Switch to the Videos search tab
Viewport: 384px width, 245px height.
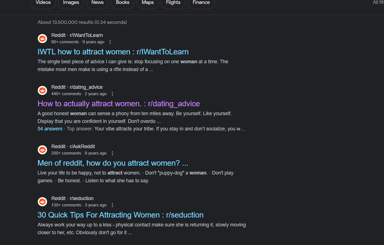[43, 2]
